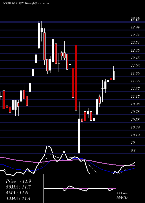Screen dimensions: 145x203
Task: Click the 10 price axis label
Action: [x=133, y=143]
